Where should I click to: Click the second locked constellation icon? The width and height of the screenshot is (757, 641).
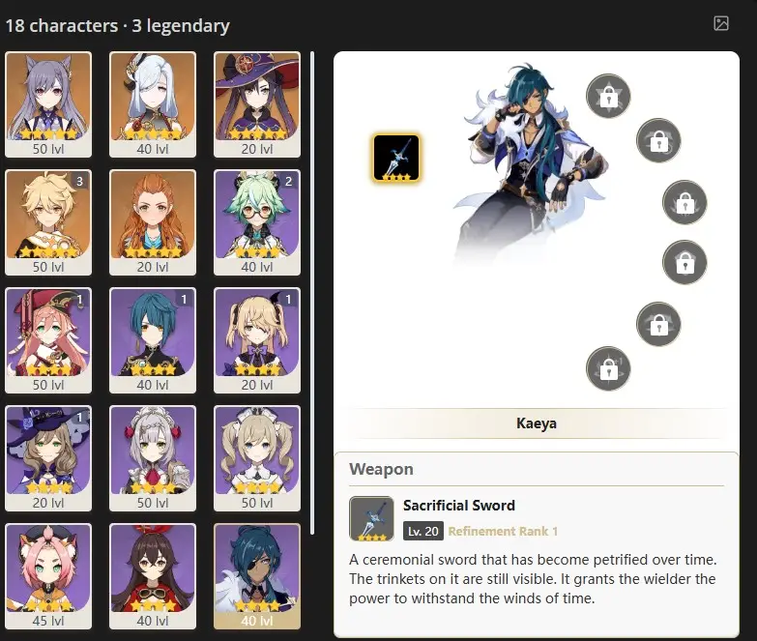coord(658,140)
